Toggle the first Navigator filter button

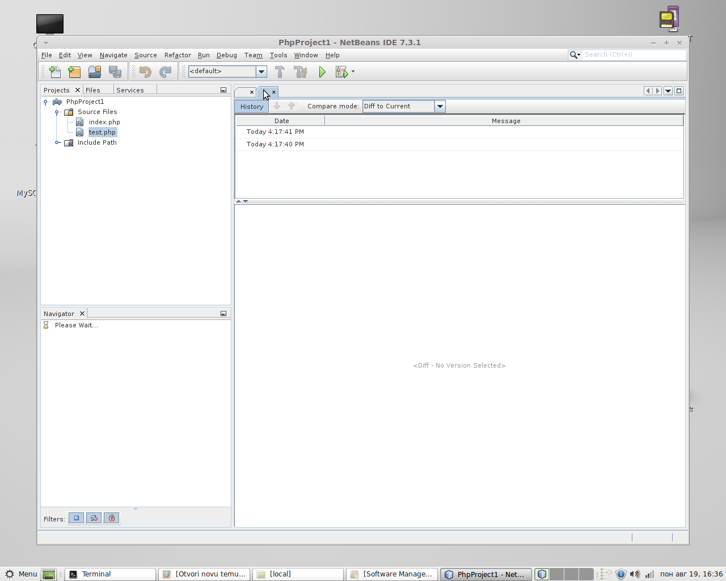[77, 518]
